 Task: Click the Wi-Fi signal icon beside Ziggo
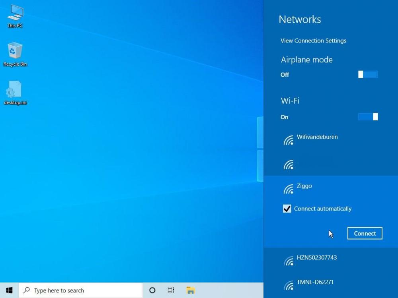tap(289, 189)
